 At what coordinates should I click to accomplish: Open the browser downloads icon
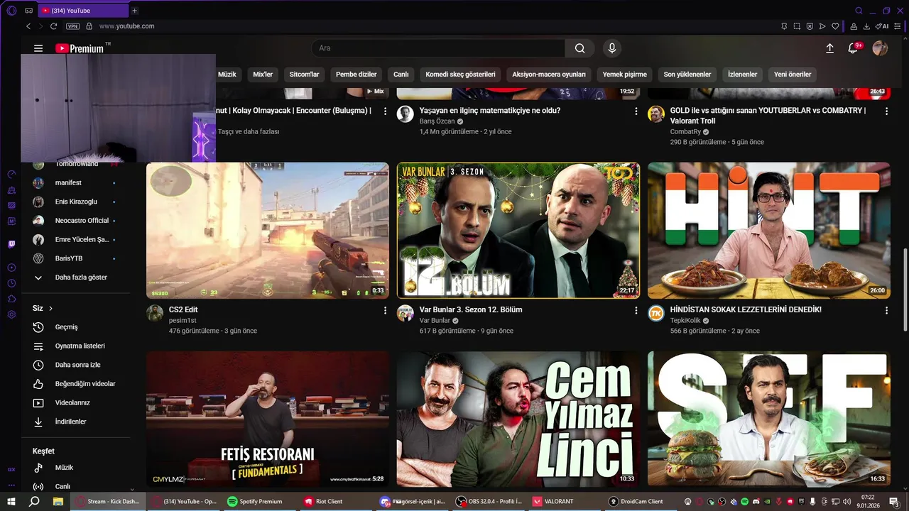(x=866, y=26)
